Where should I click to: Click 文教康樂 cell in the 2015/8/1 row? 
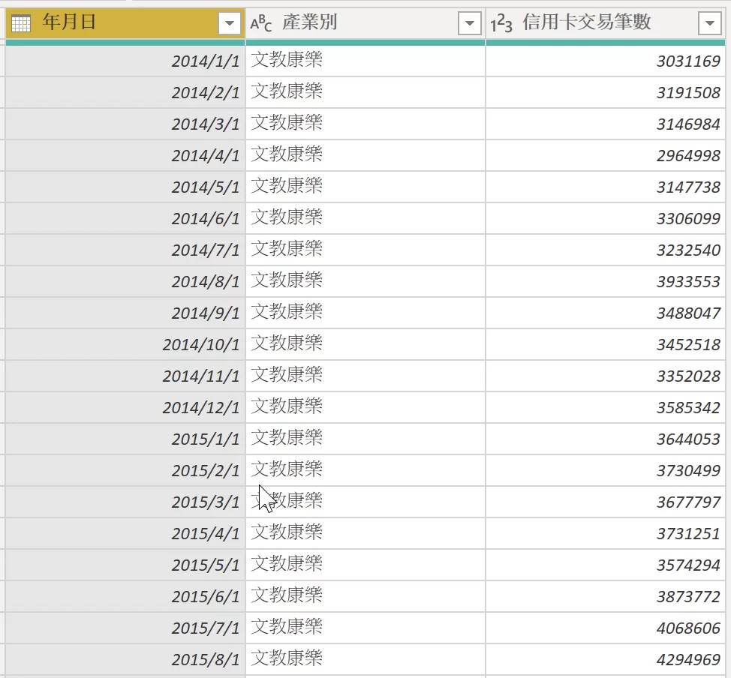(x=365, y=659)
